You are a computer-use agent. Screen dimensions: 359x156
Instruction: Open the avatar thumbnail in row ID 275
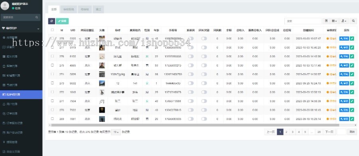pyautogui.click(x=102, y=65)
